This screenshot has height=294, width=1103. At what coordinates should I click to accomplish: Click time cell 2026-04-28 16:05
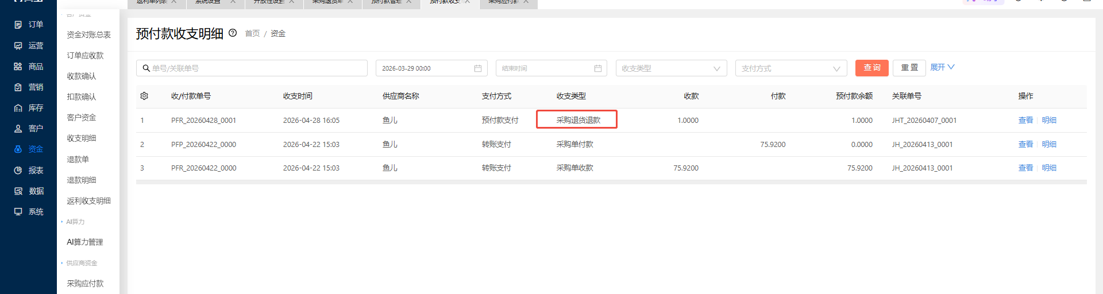pos(311,121)
